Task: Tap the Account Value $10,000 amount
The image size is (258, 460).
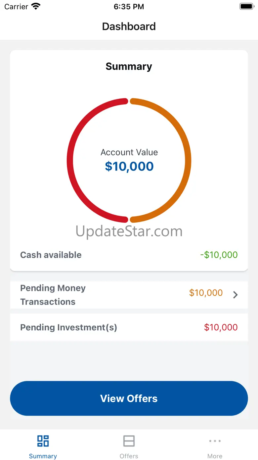Action: coord(129,166)
